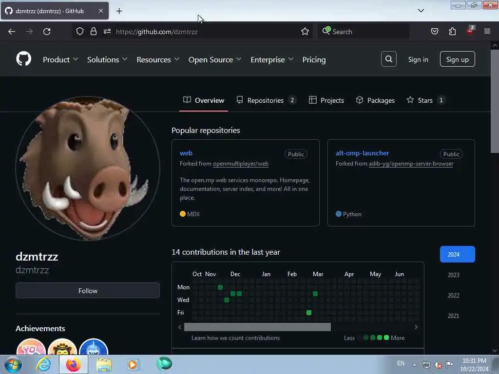Go back with browser back arrow
Image resolution: width=499 pixels, height=374 pixels.
coord(12,32)
